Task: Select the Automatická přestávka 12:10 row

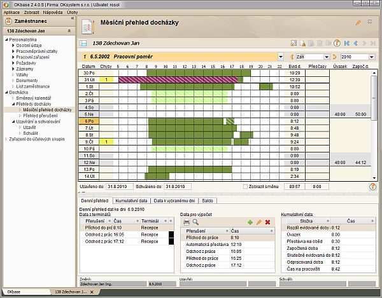Action: [x=228, y=245]
